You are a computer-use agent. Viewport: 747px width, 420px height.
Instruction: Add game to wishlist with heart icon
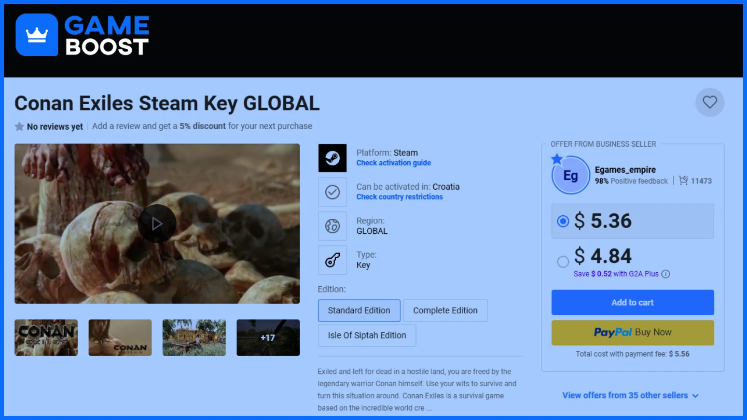click(x=710, y=102)
